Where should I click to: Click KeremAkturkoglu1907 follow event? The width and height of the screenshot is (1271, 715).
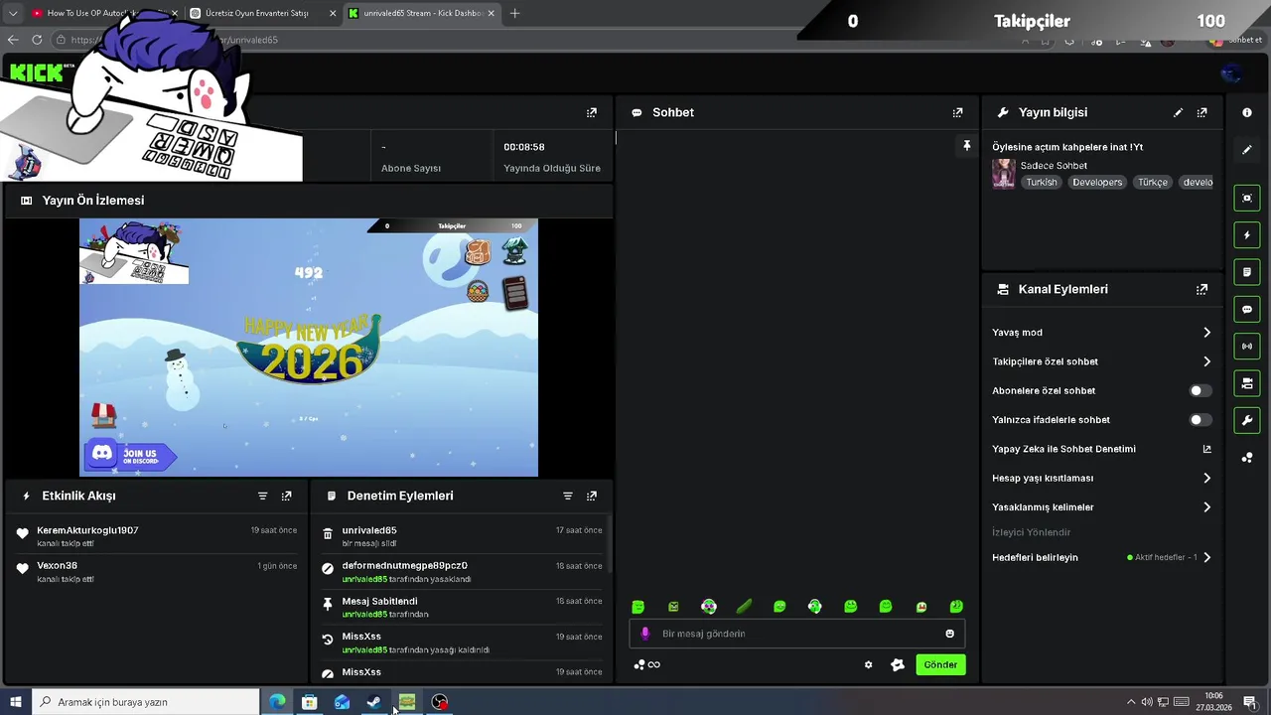coord(156,537)
